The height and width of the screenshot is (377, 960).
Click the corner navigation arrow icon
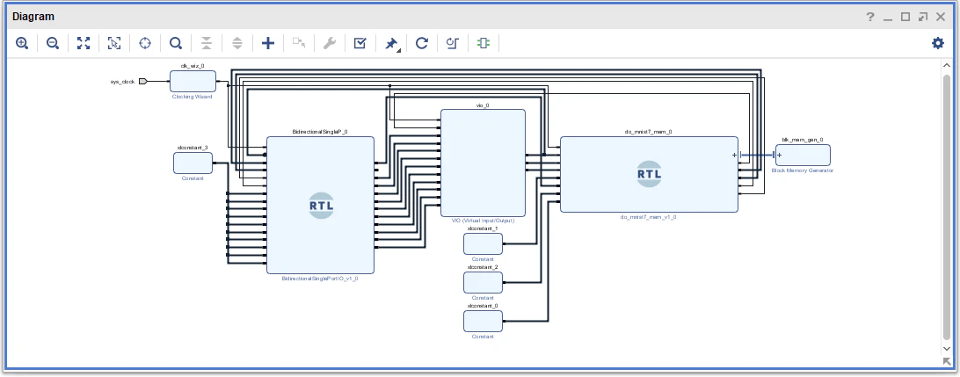coord(947,362)
